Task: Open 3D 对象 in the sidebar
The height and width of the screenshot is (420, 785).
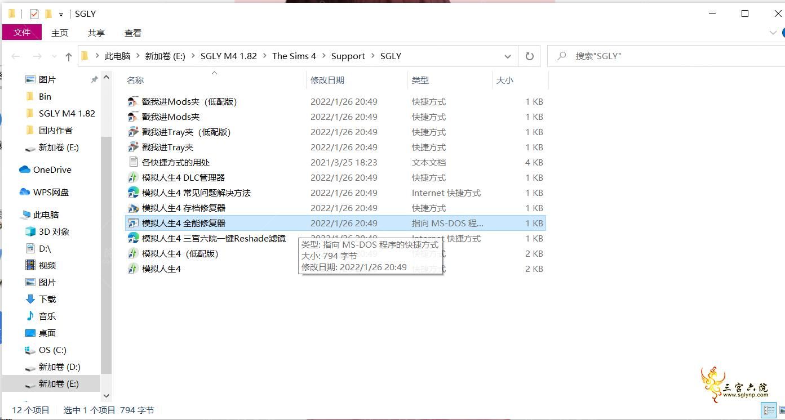Action: pyautogui.click(x=54, y=232)
